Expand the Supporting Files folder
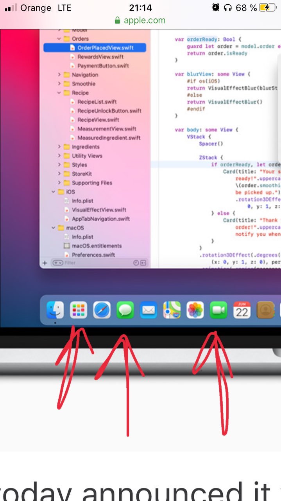Viewport: 281px width, 501px height. click(59, 183)
